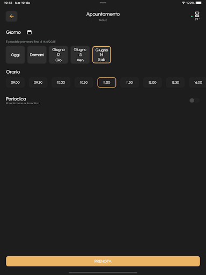
Task: Tap the battery status icon
Action: point(199,3)
